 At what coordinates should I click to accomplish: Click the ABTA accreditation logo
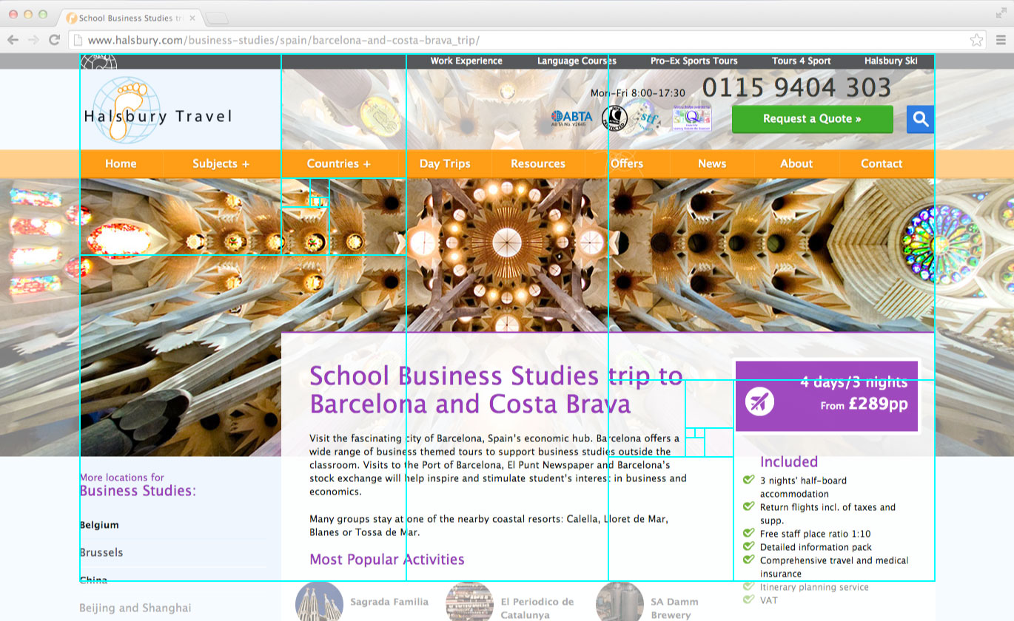point(571,117)
